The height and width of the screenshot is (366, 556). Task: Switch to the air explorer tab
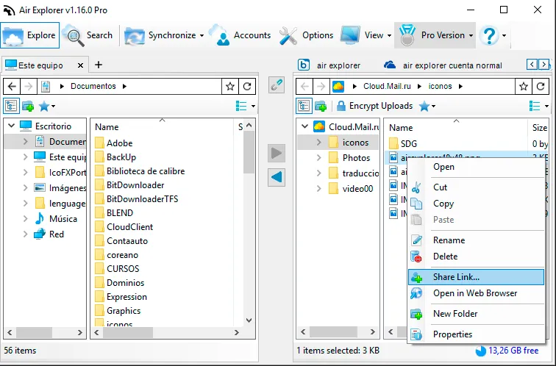(329, 65)
